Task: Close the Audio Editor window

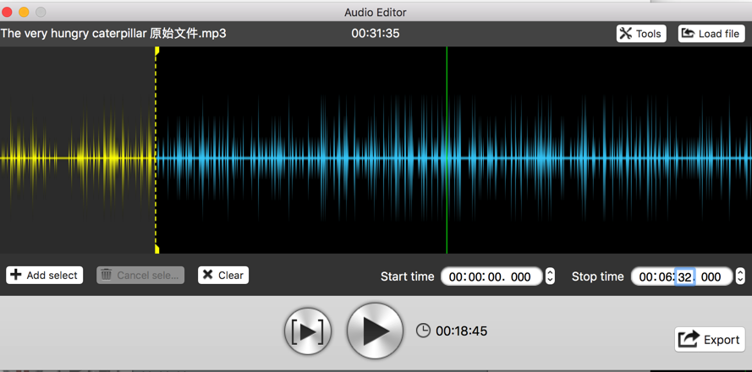Action: point(7,12)
